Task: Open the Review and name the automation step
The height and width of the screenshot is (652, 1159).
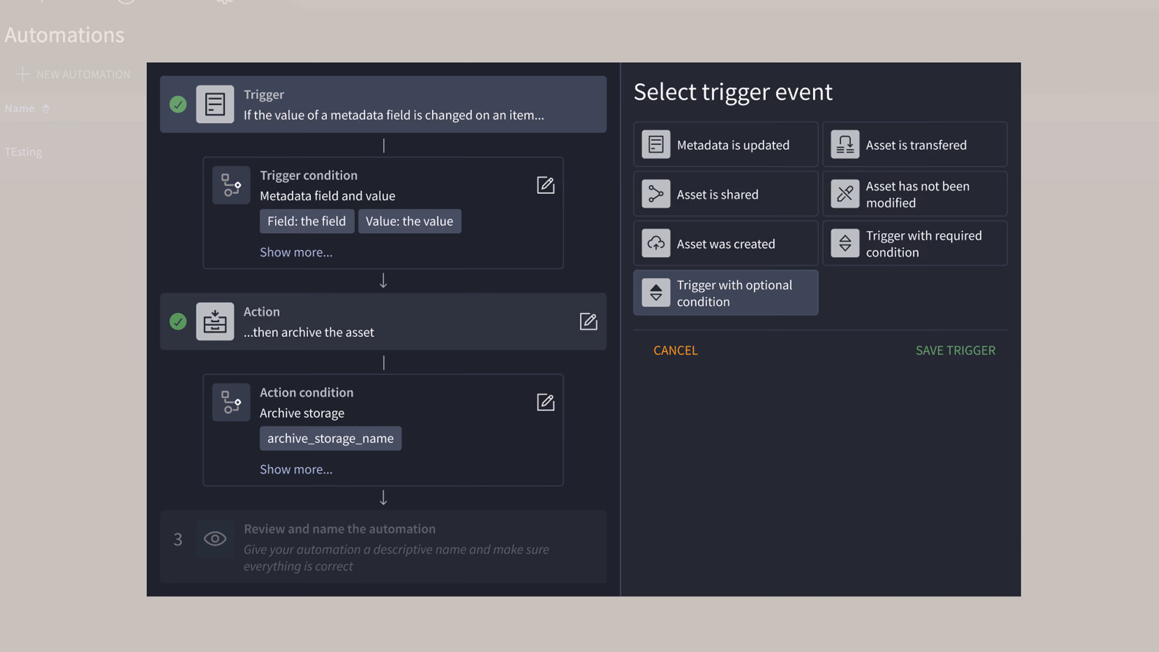Action: (x=383, y=547)
